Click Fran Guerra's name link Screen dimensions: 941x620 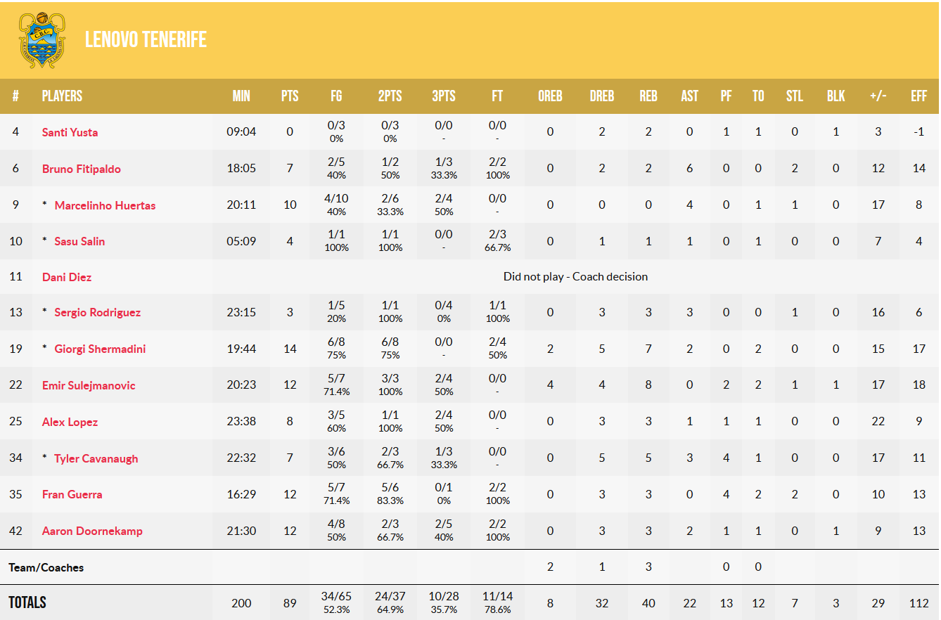point(72,494)
